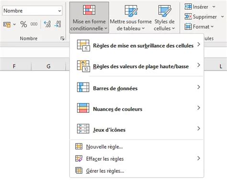Open Règles de mise en surbrillance des cellules

[x=137, y=46]
